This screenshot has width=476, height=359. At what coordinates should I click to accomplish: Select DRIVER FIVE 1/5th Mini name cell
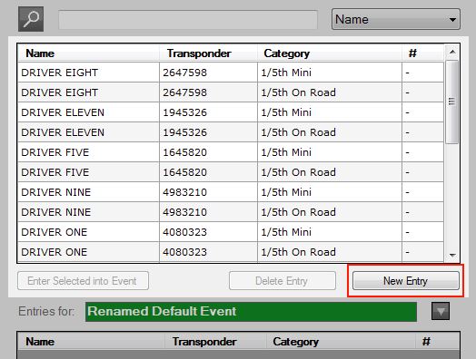click(88, 152)
